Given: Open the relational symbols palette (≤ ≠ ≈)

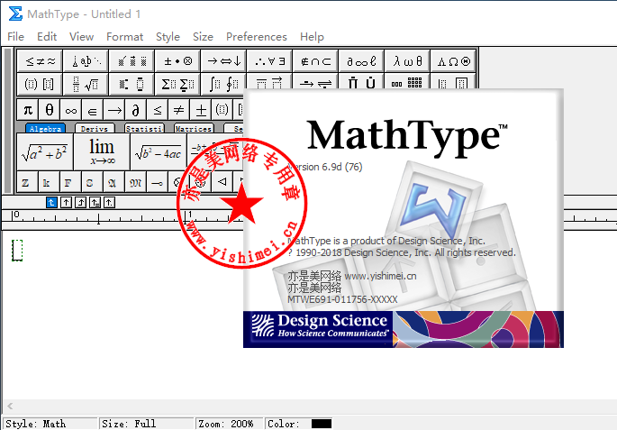Looking at the screenshot, I should coord(40,61).
